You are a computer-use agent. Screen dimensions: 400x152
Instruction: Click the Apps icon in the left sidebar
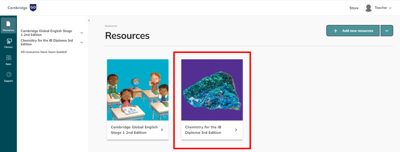8,59
